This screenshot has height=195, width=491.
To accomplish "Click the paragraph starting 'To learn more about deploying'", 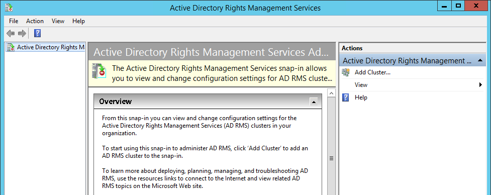I will coord(205,178).
